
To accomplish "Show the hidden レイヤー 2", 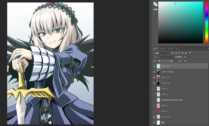I will (154, 94).
